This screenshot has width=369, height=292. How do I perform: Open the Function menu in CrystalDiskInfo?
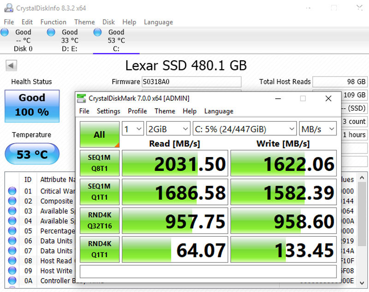tap(53, 22)
